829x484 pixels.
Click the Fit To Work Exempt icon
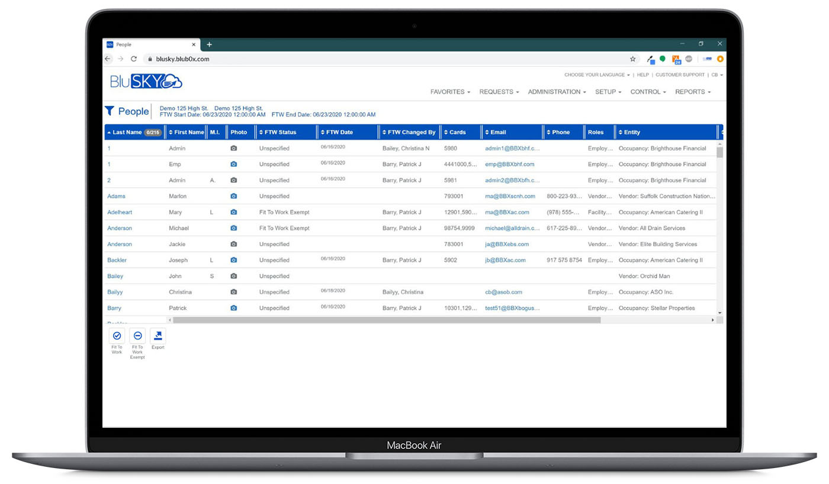tap(137, 336)
